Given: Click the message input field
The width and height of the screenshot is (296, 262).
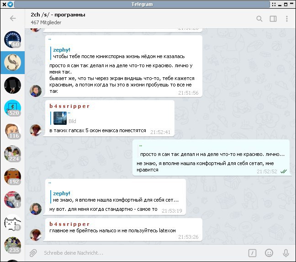Looking at the screenshot, I should click(143, 253).
